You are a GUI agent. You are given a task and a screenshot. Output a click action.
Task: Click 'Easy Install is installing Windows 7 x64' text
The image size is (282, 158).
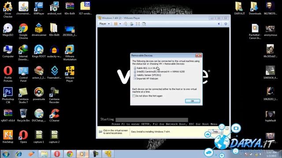coord(151,132)
